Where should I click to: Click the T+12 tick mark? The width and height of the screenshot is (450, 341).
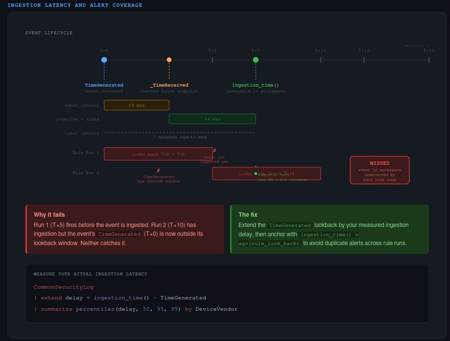[364, 59]
